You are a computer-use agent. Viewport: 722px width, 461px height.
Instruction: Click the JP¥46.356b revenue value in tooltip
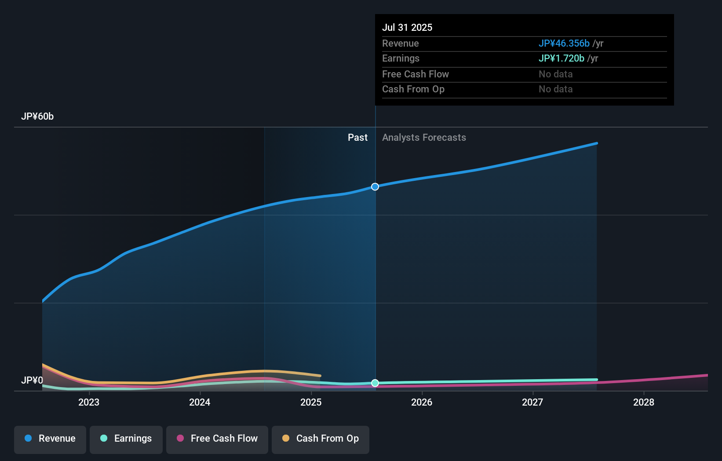point(564,43)
